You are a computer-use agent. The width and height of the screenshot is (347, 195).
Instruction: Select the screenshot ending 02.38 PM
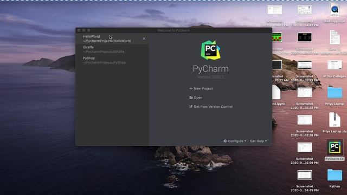coord(305,120)
